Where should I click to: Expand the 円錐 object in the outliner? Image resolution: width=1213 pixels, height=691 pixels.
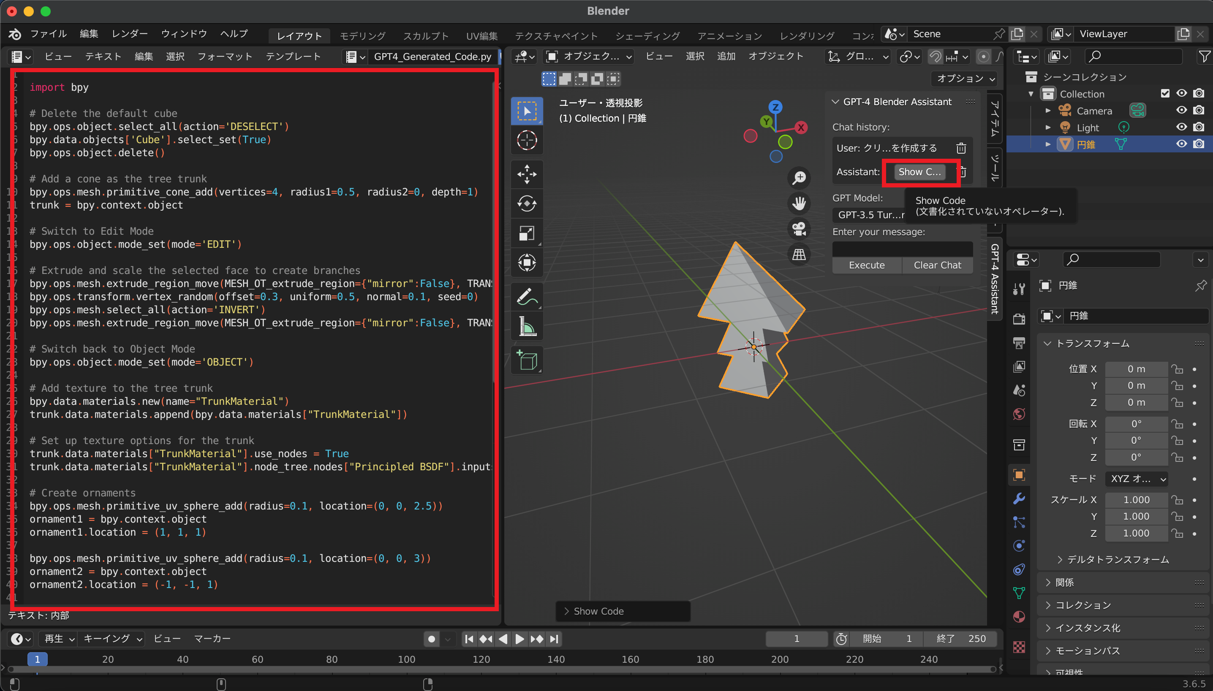pos(1048,144)
